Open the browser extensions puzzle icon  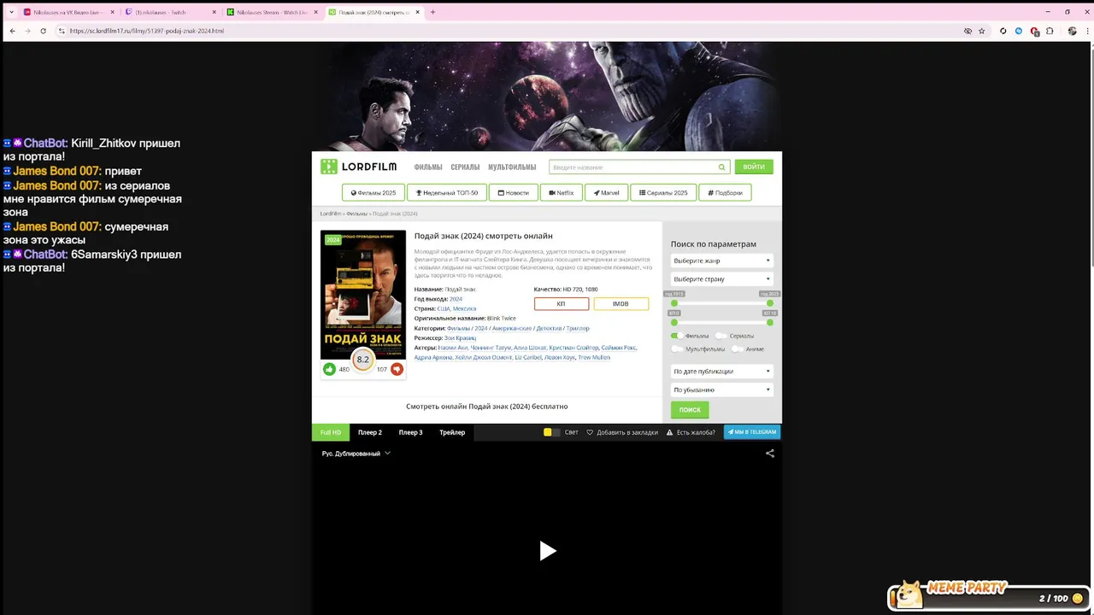[1050, 31]
